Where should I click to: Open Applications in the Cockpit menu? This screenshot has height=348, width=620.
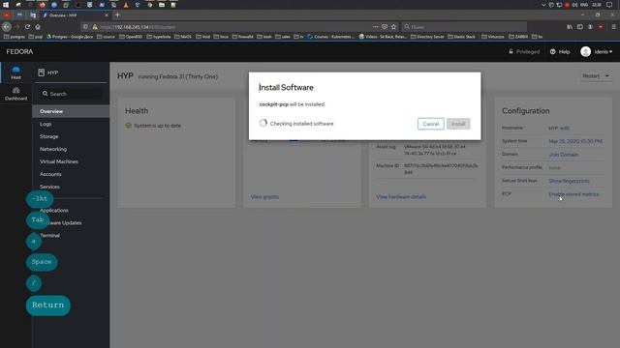click(x=54, y=211)
